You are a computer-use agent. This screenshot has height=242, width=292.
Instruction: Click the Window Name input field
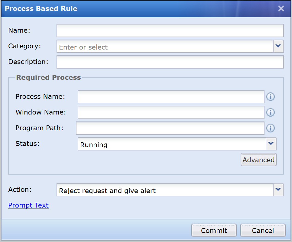point(171,112)
